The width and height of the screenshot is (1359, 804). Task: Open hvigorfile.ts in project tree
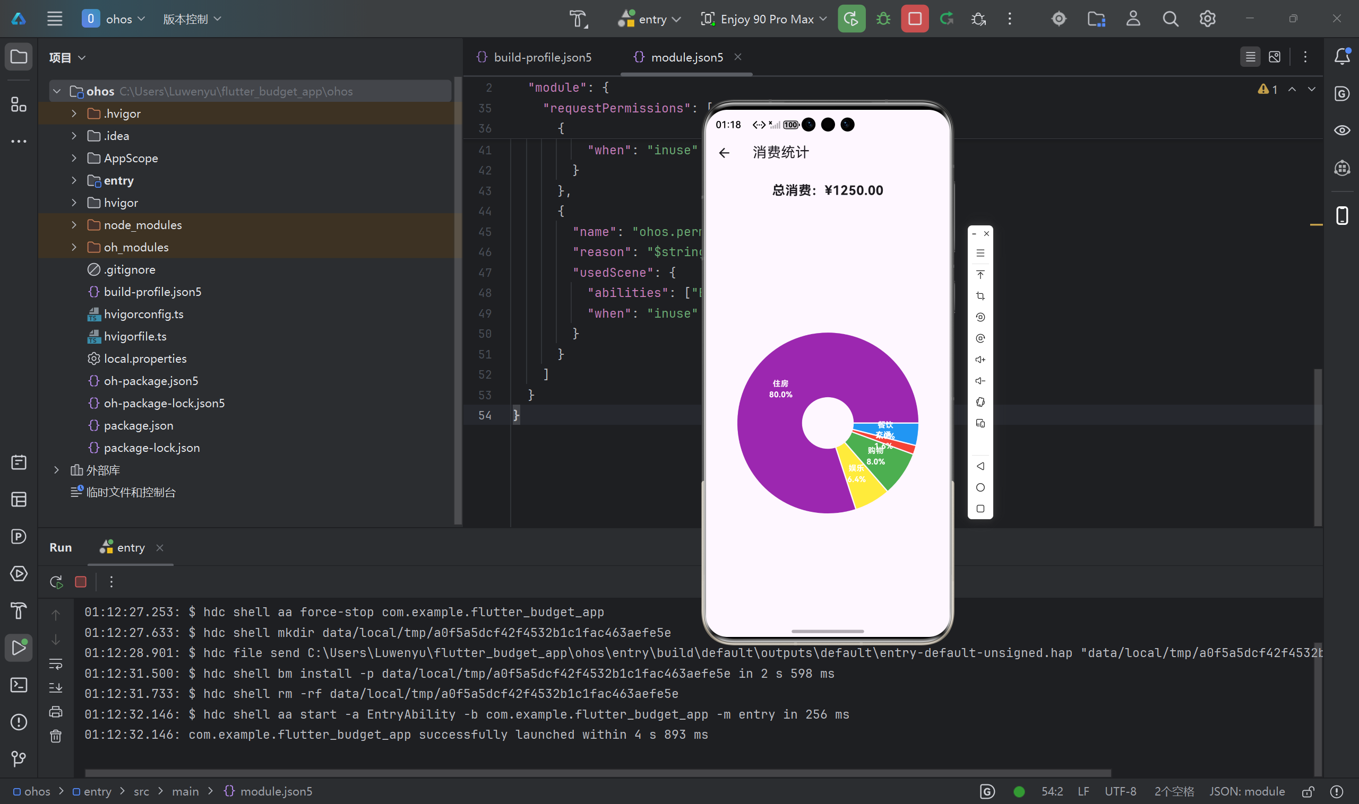coord(135,336)
